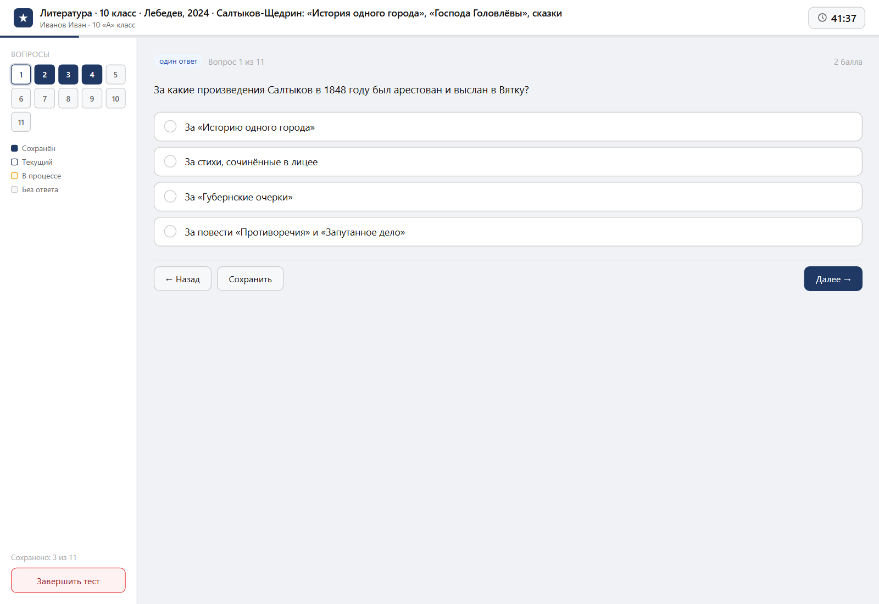
Task: Click the «Без ответа» legend entry
Action: click(35, 189)
